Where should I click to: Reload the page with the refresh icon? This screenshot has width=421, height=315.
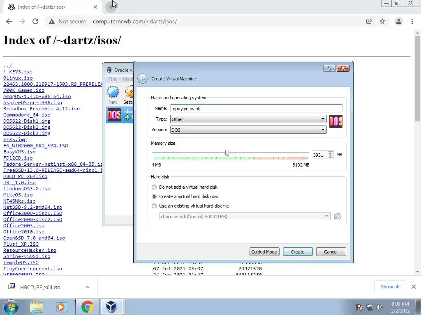(x=35, y=21)
